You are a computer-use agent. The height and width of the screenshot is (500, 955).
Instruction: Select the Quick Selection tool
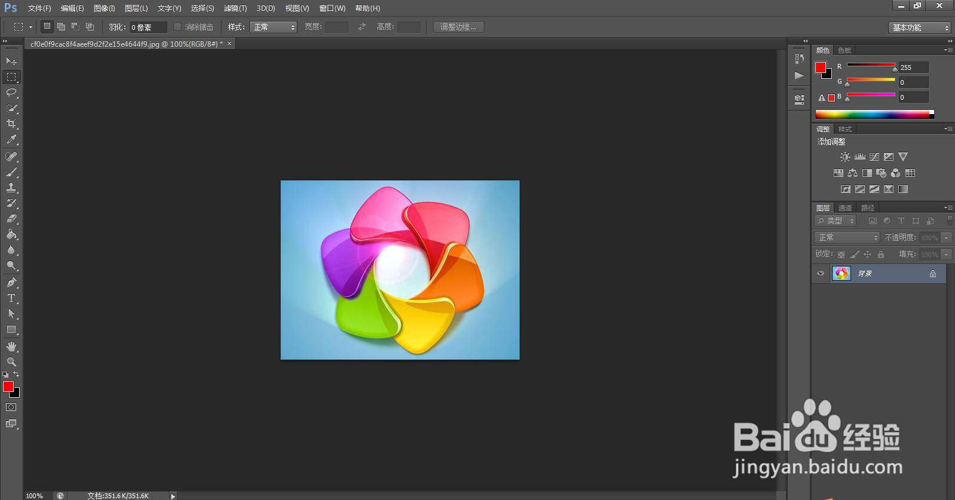tap(11, 108)
